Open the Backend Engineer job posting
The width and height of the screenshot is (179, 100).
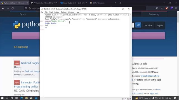point(30,63)
